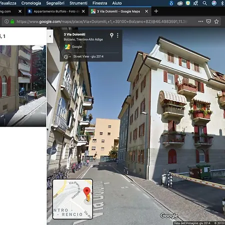This screenshot has height=225, width=225.
Task: Click the minimap with the red pin
Action: coord(72,199)
